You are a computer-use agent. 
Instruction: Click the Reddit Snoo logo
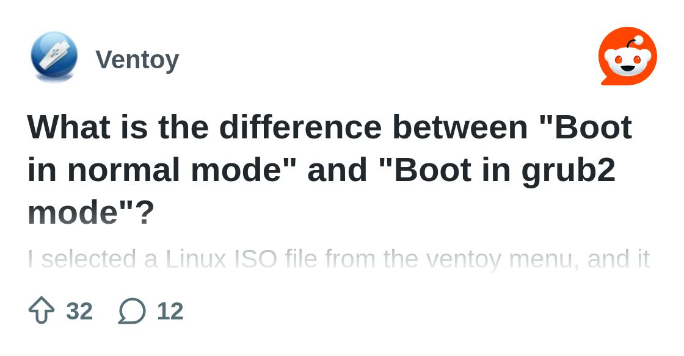point(627,57)
